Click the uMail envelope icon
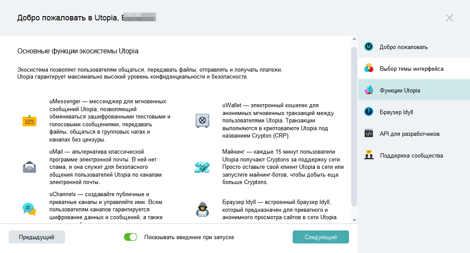The width and height of the screenshot is (470, 253). coord(29,167)
